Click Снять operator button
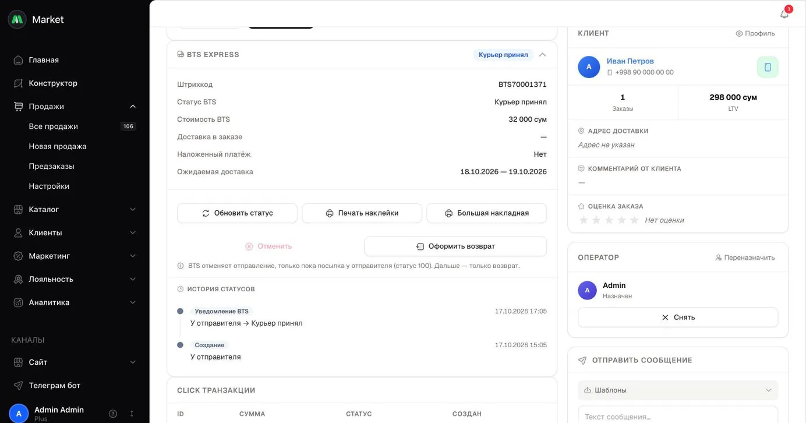 (678, 318)
